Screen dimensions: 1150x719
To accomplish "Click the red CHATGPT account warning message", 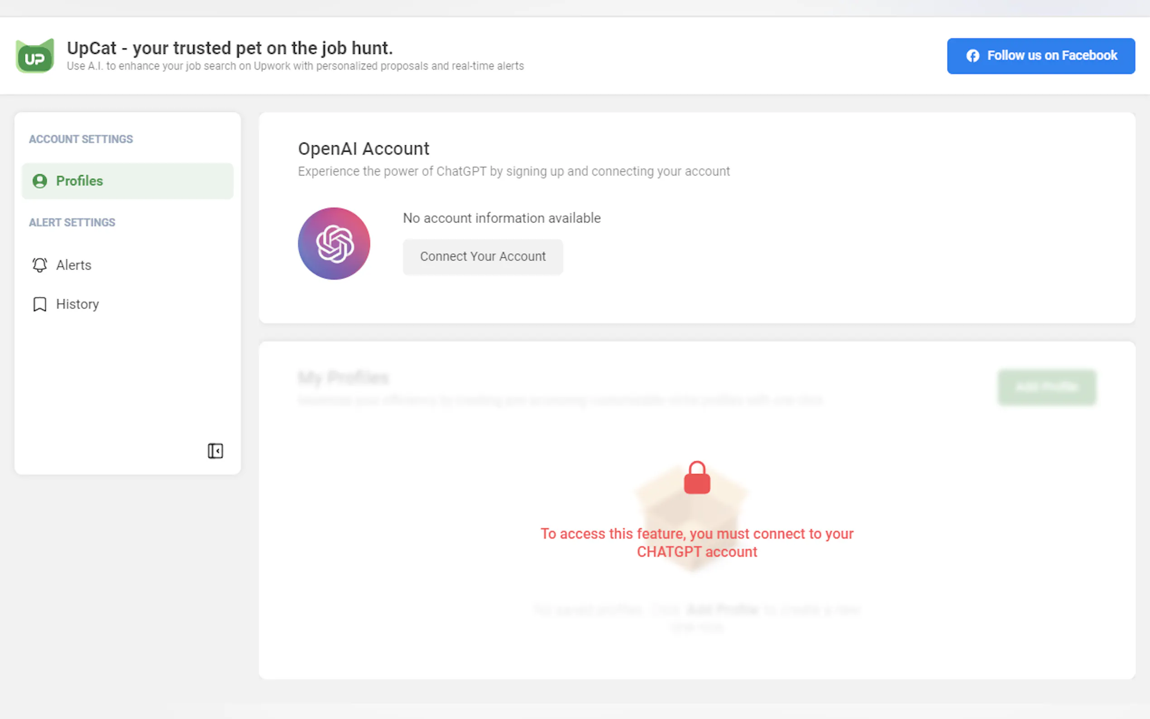I will pyautogui.click(x=696, y=542).
